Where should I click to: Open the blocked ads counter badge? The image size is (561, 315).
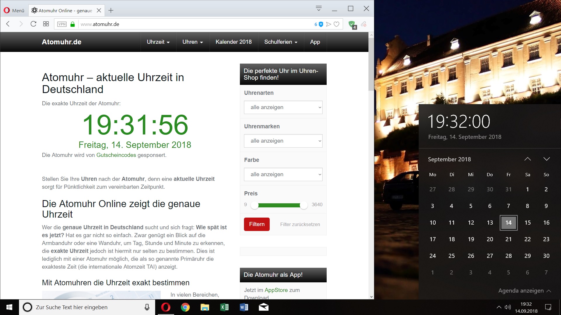(319, 24)
